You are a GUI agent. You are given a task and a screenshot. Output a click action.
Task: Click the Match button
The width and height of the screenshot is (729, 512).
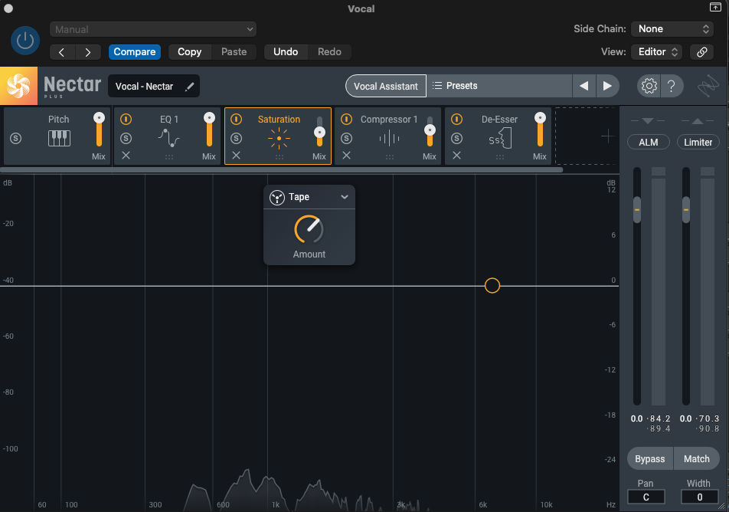pyautogui.click(x=697, y=459)
